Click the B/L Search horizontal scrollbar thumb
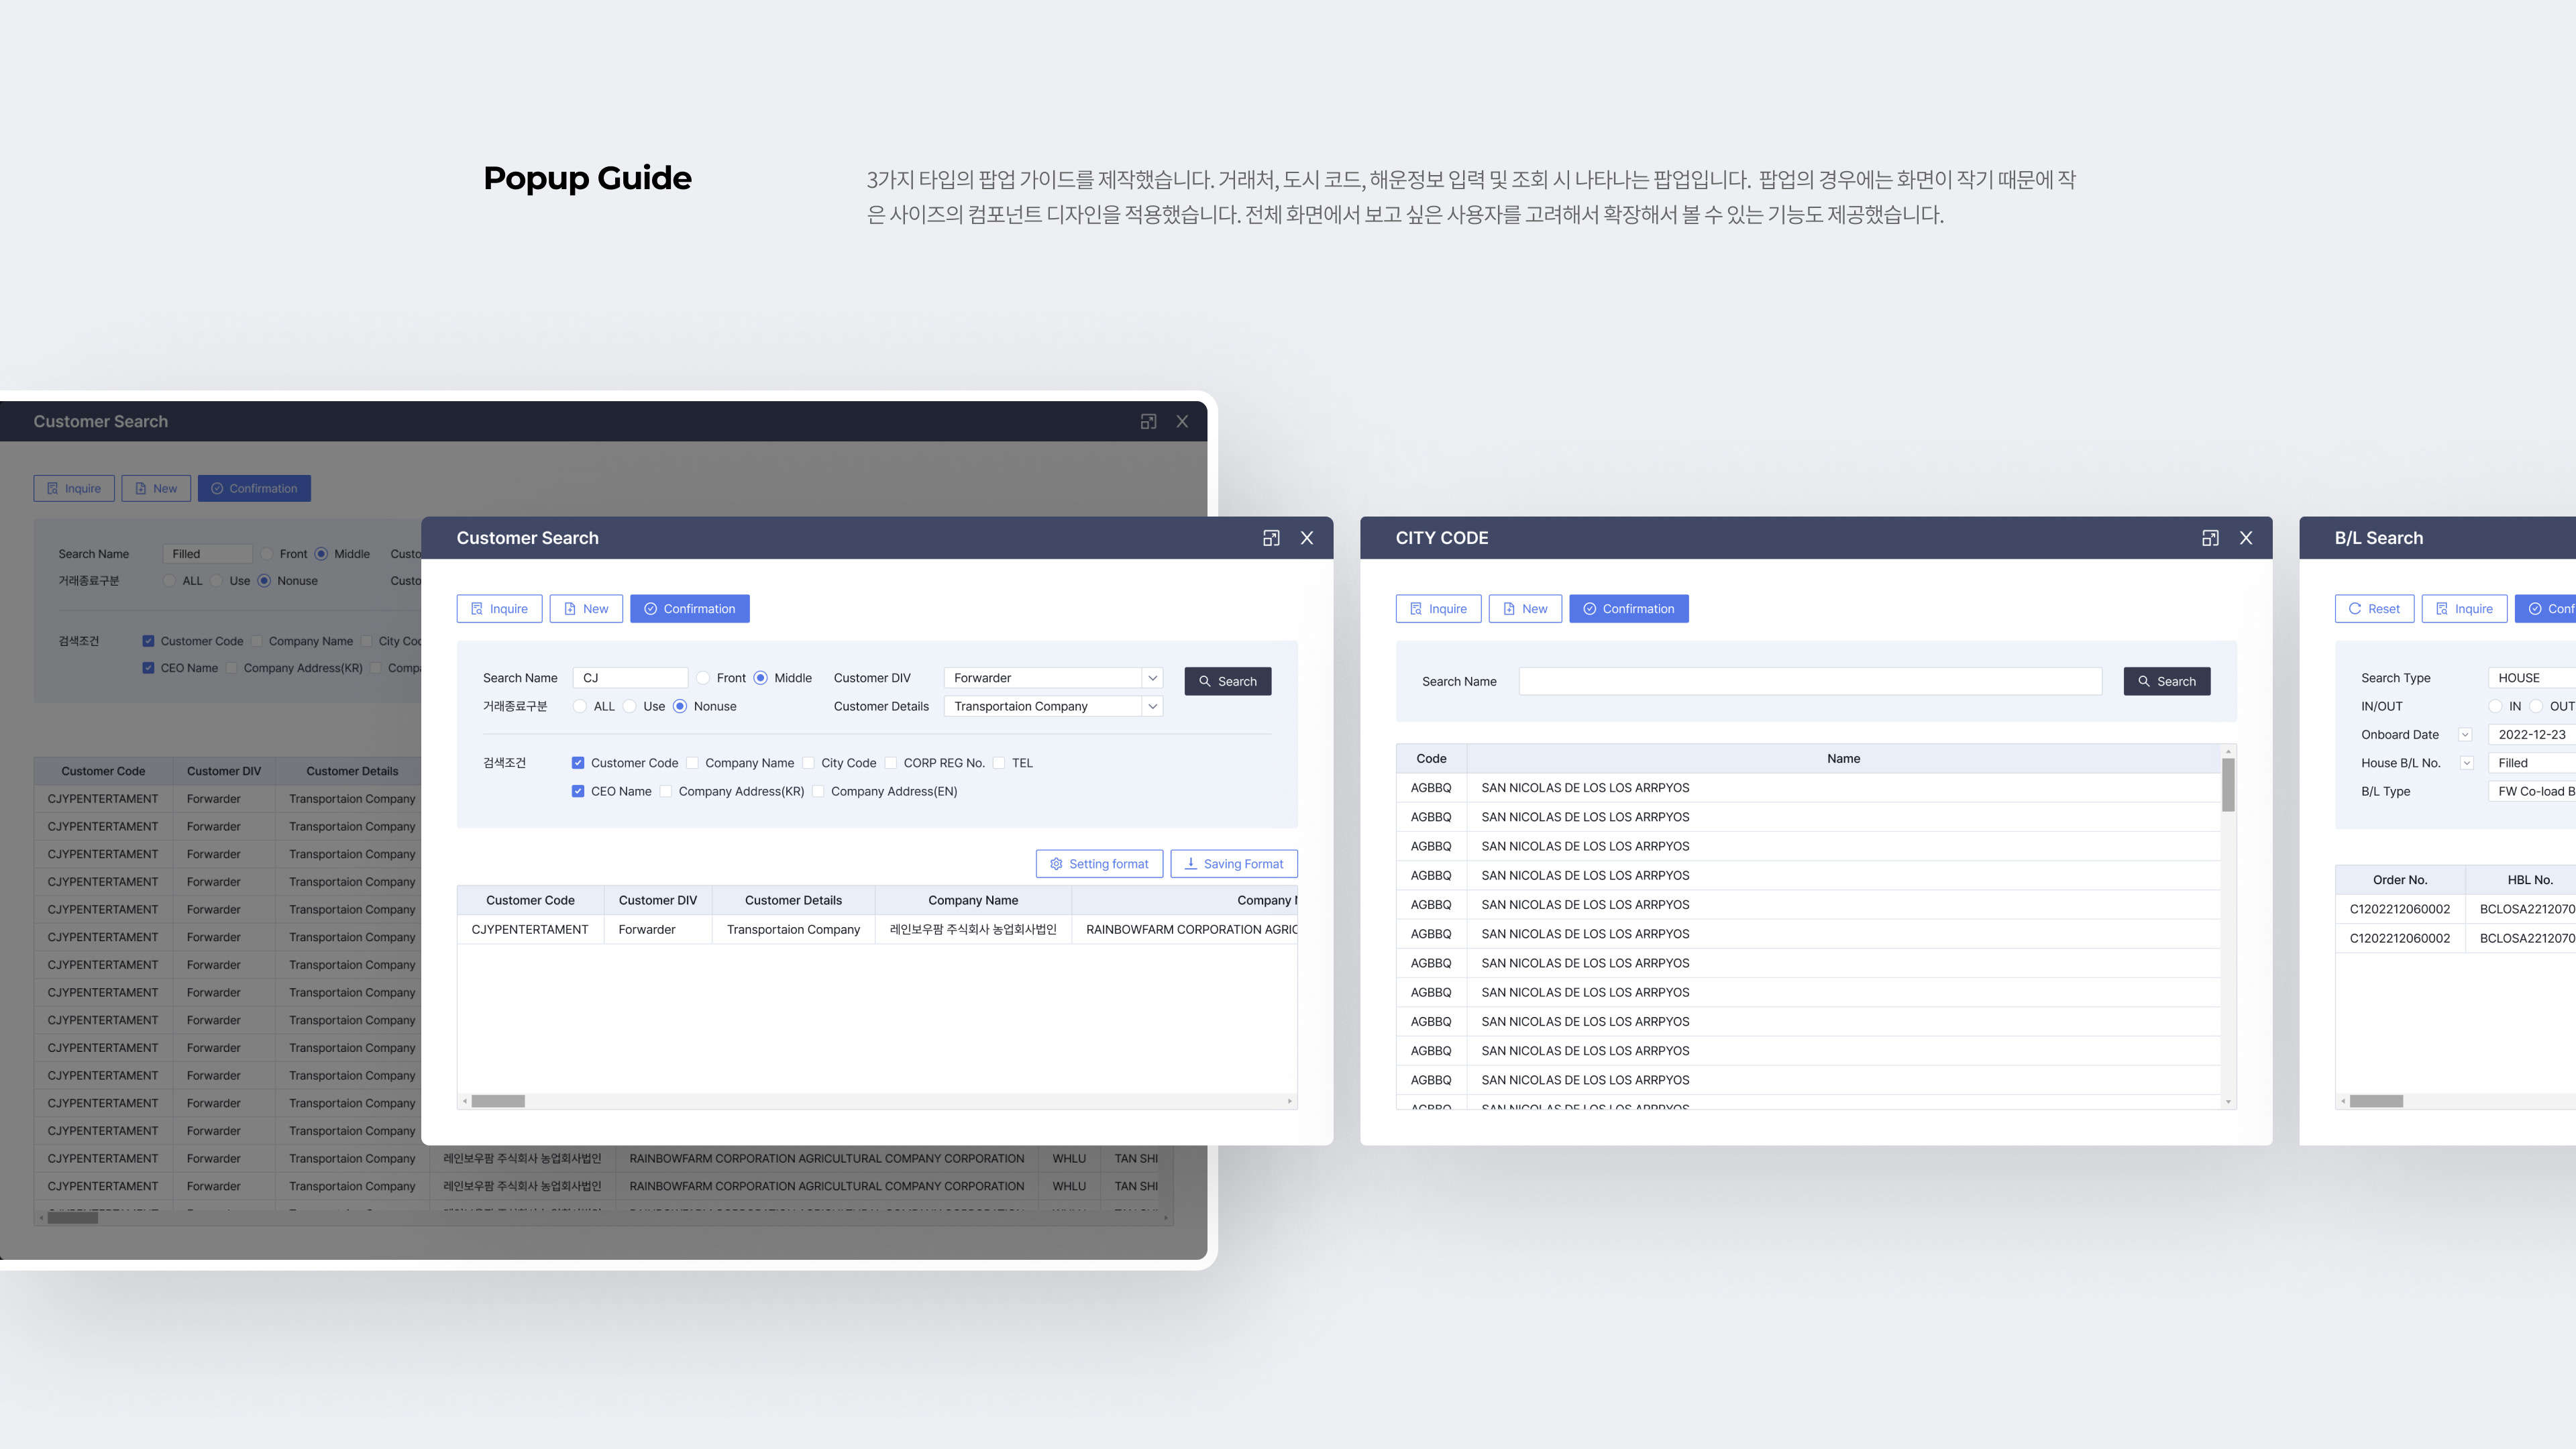This screenshot has height=1449, width=2576. click(x=2376, y=1101)
